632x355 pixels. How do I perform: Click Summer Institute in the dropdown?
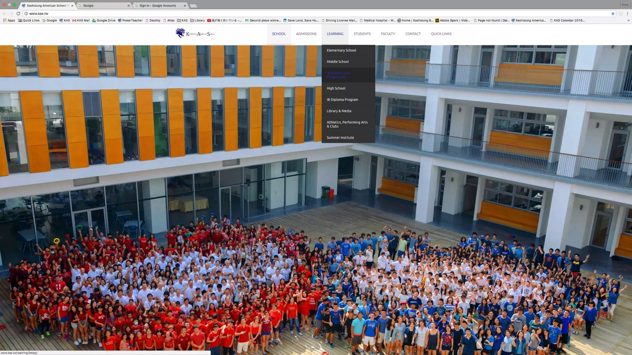pos(340,137)
